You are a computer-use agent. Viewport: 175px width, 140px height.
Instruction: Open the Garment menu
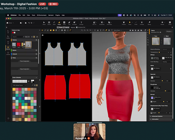pos(50,15)
